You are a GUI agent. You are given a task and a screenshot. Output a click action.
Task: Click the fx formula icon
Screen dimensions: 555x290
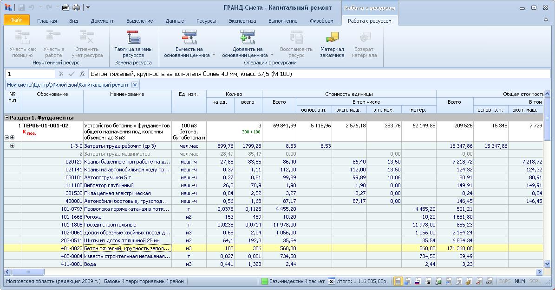point(82,74)
